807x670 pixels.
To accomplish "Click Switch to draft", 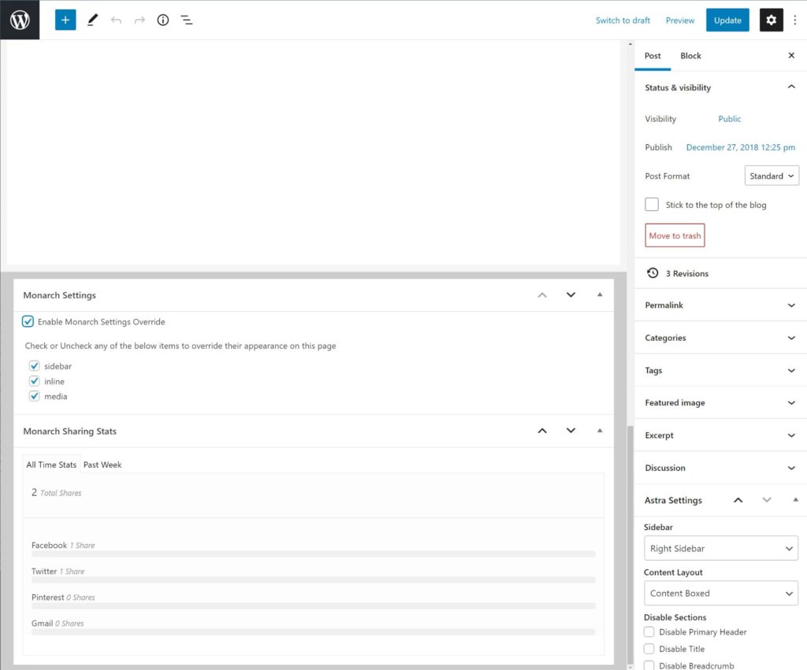I will (623, 20).
